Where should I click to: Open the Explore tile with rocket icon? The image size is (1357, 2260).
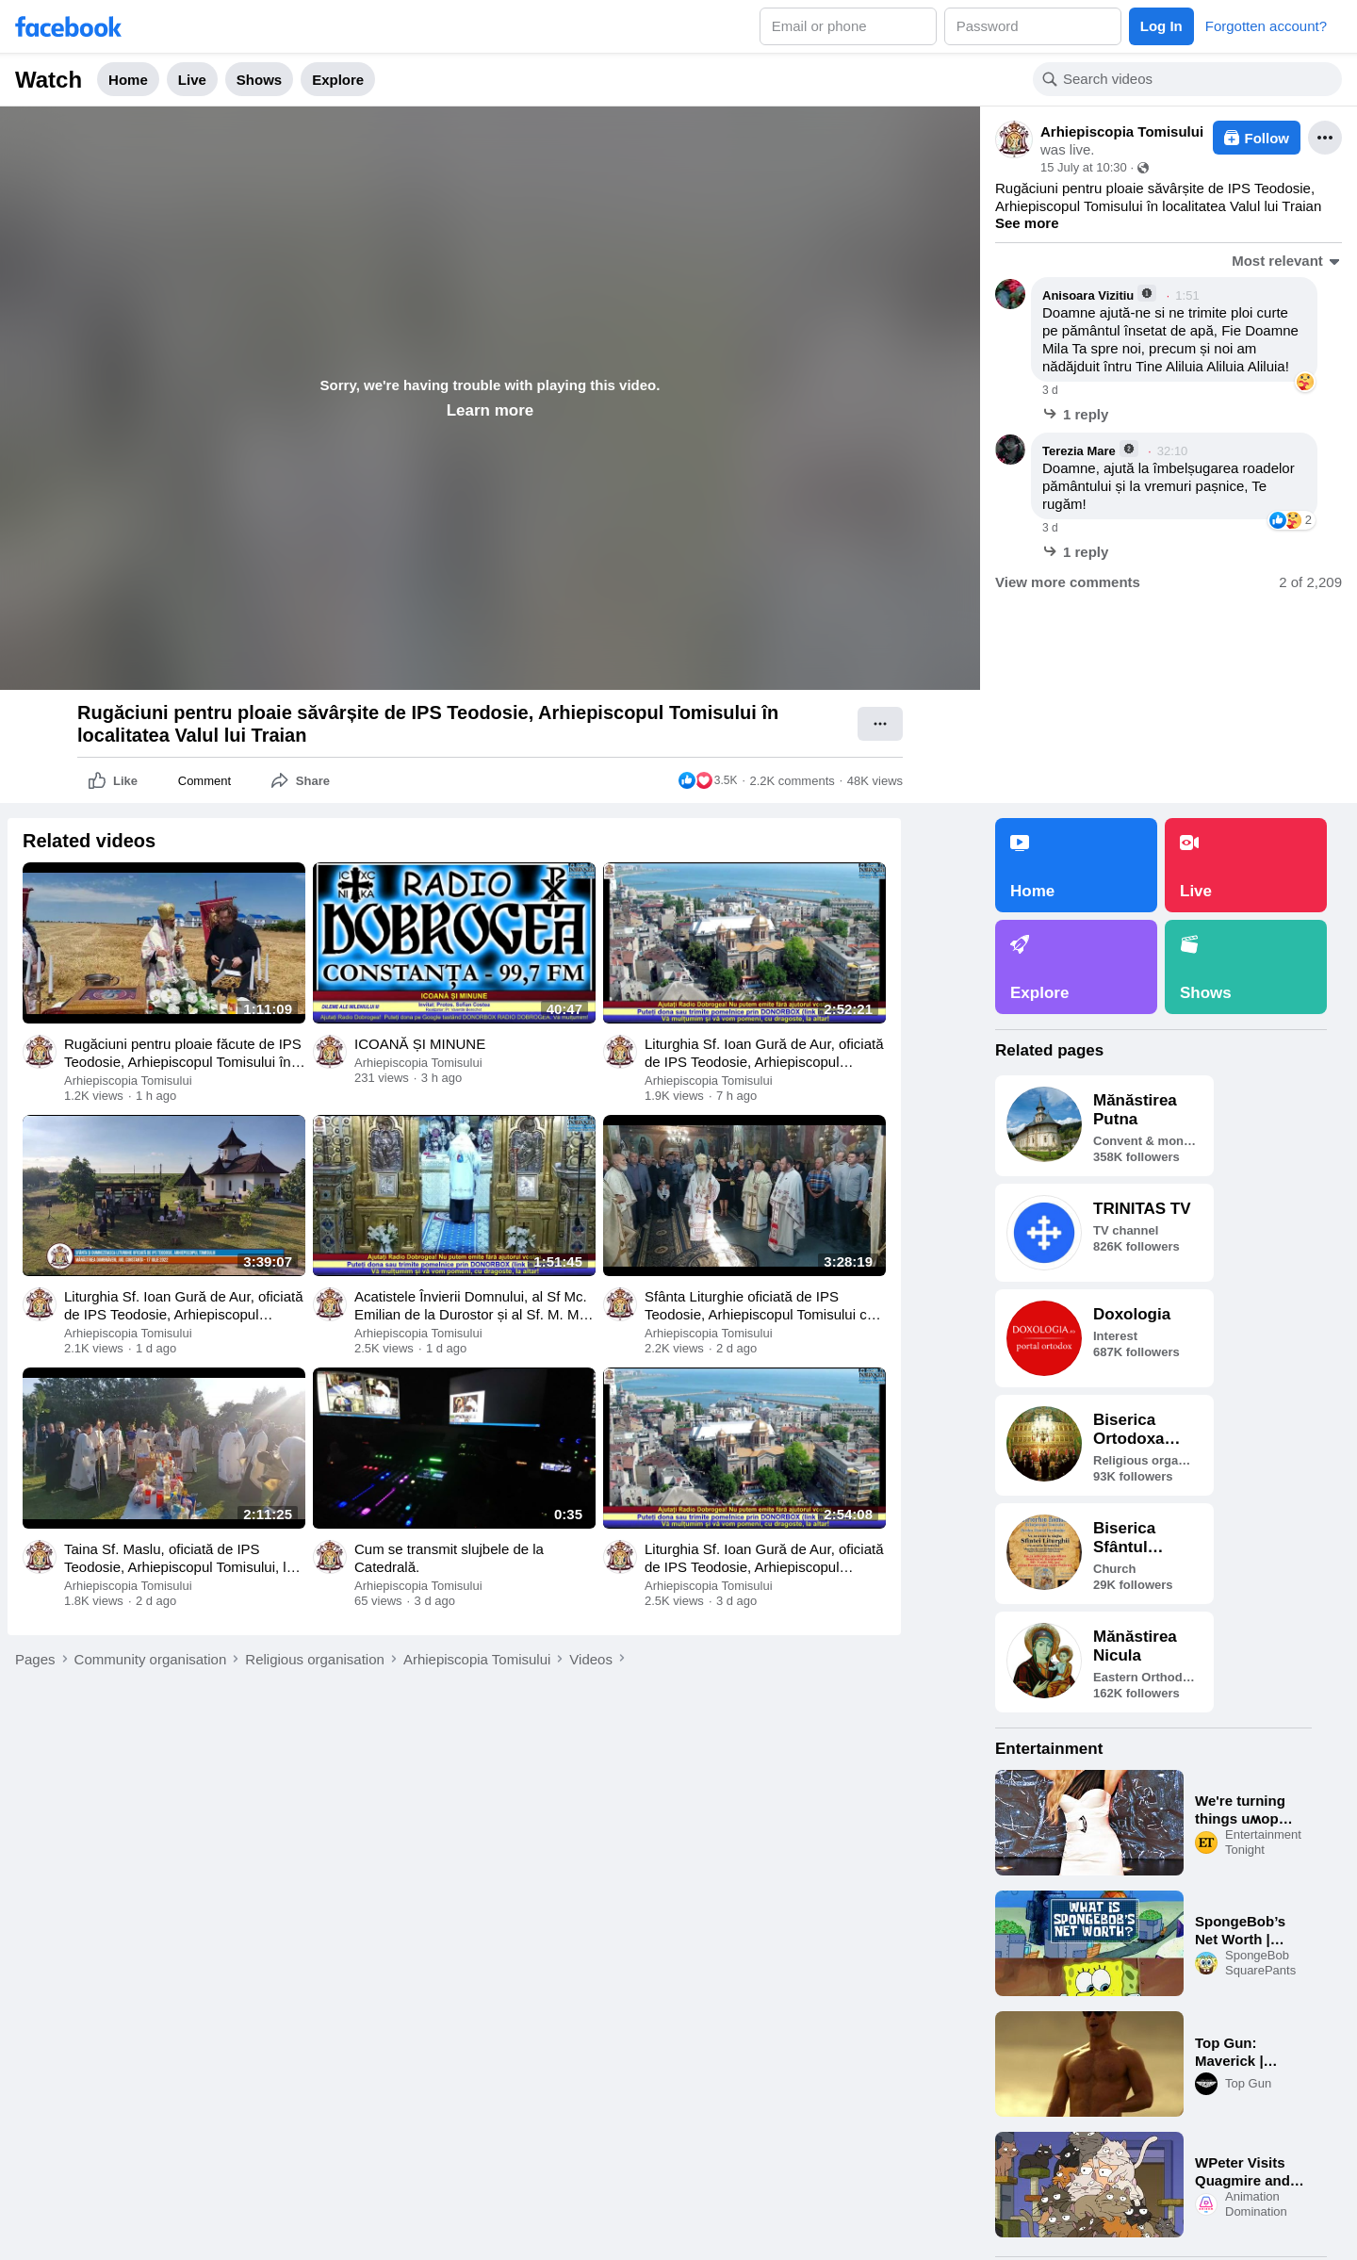1075,967
